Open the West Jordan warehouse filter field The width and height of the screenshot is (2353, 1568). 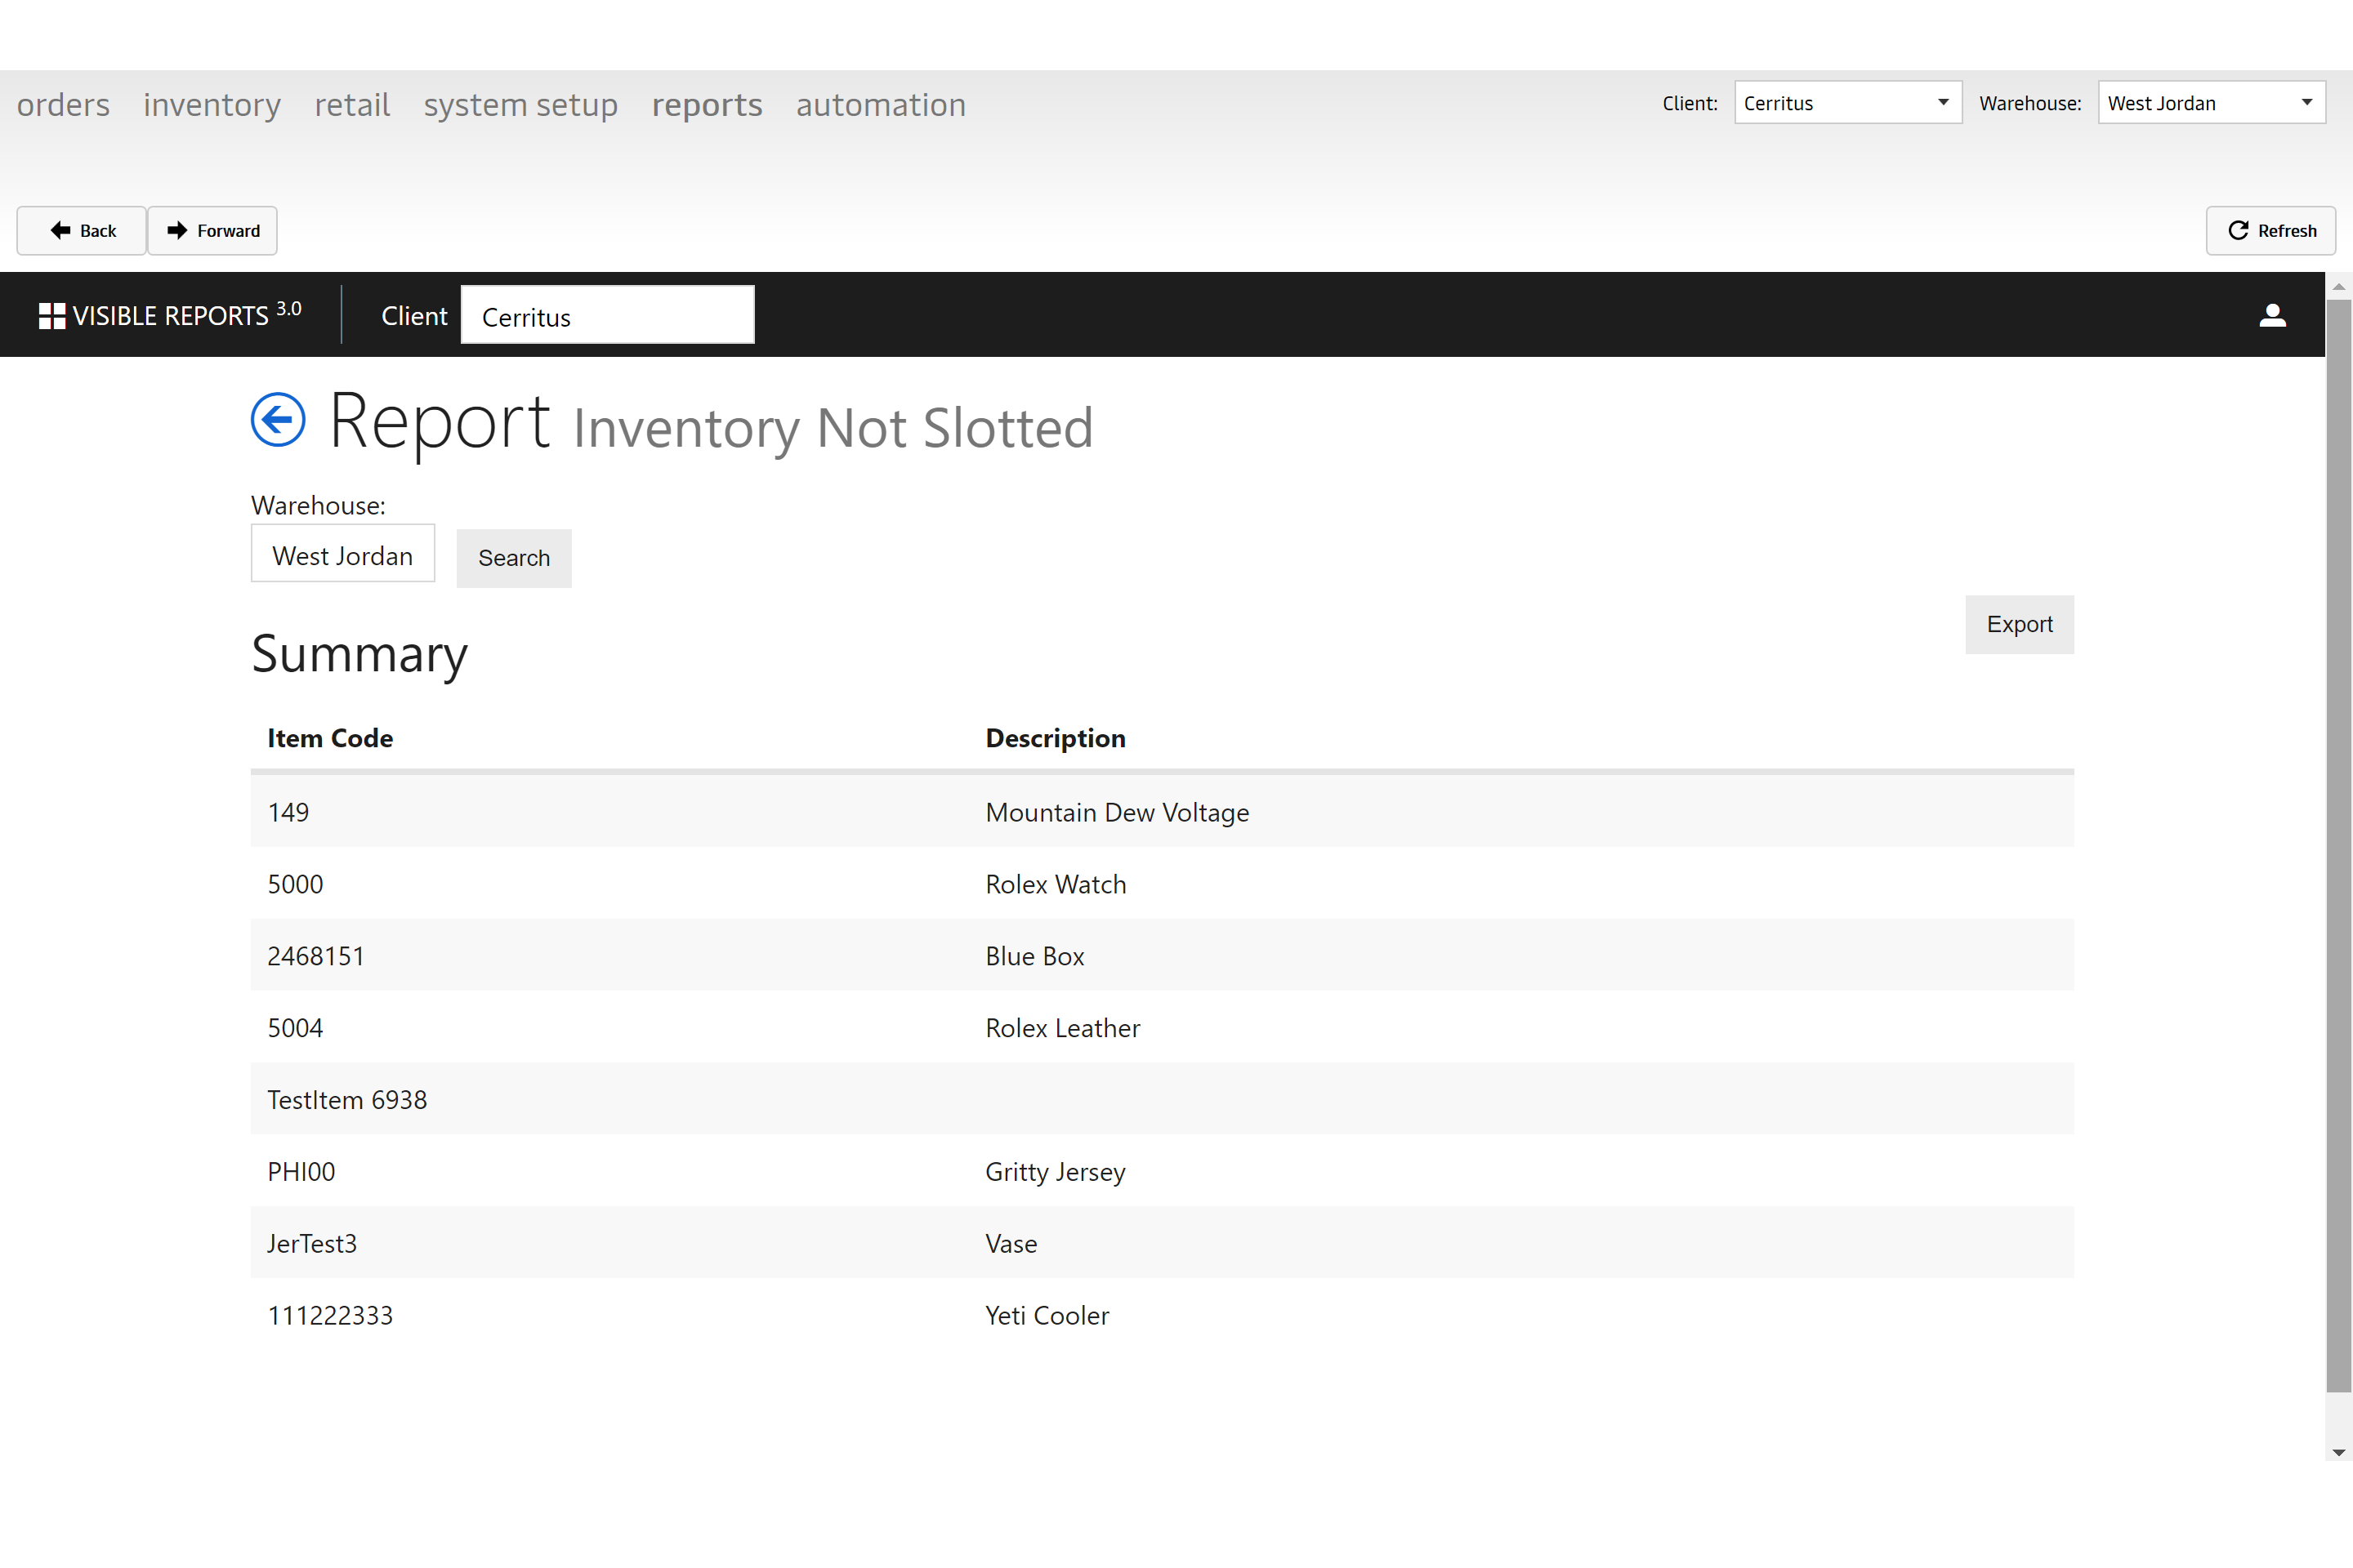coord(343,554)
